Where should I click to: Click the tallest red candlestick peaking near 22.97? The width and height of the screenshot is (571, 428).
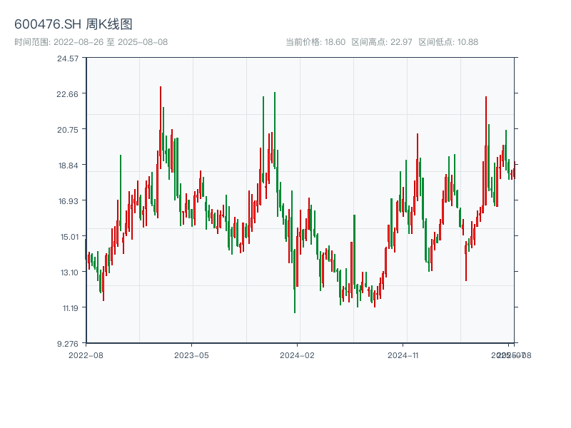coord(160,128)
